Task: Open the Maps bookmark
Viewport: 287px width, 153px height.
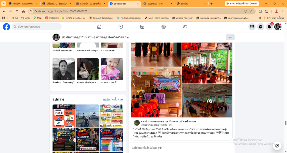Action: [38, 18]
